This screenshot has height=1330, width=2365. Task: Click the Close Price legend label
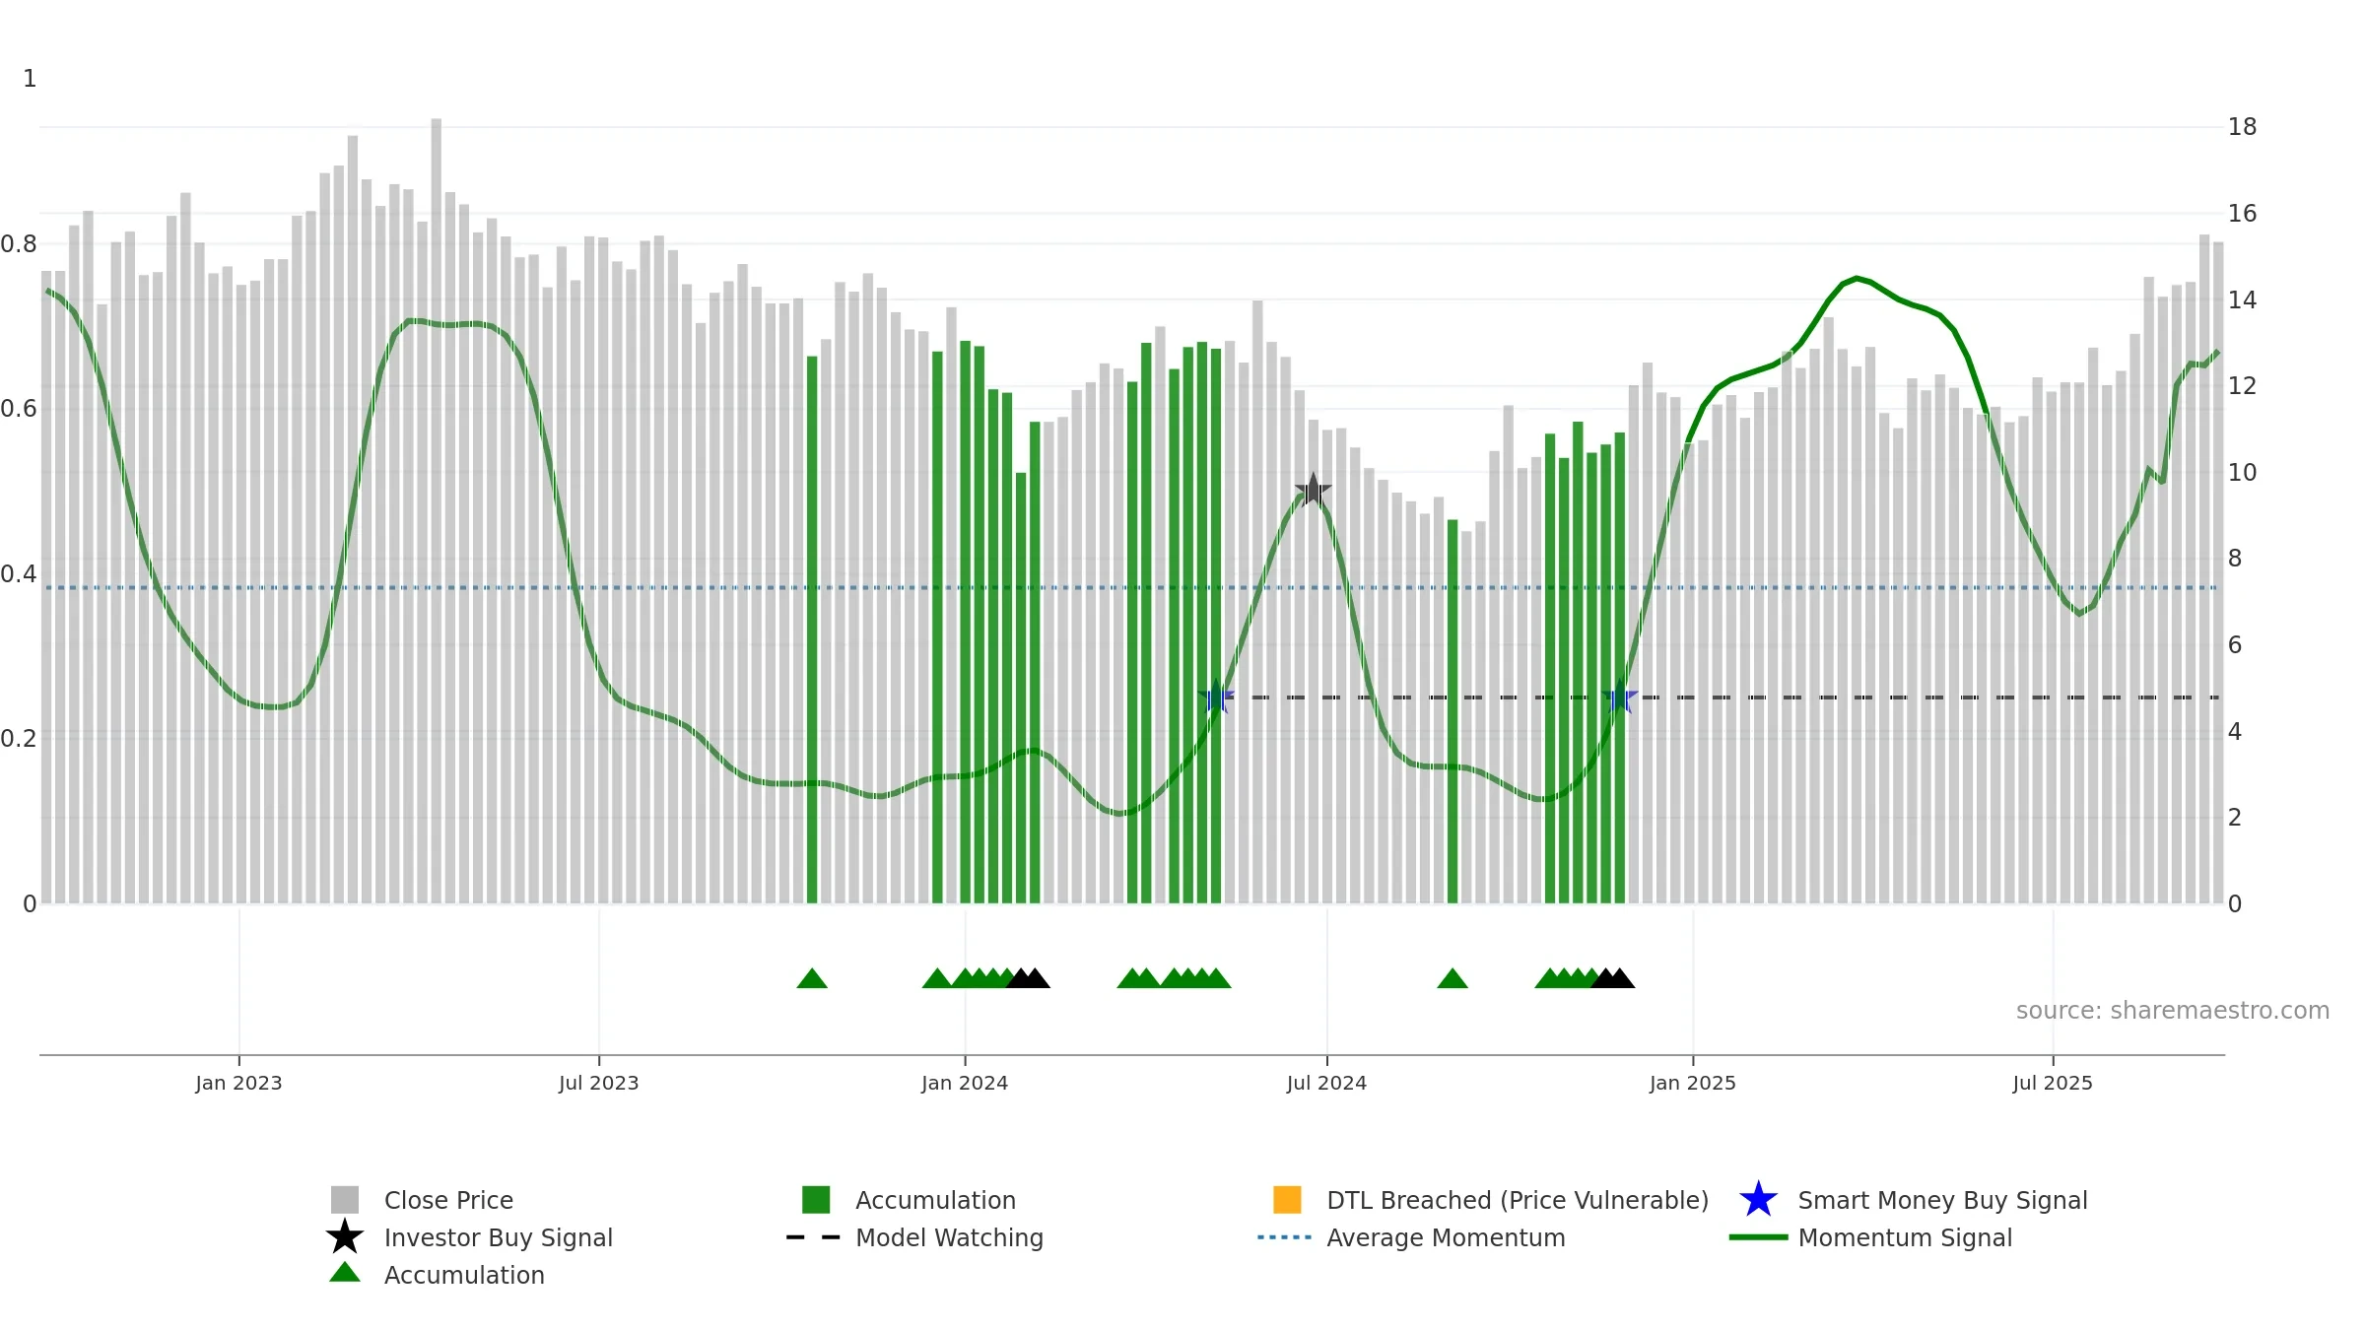point(448,1200)
